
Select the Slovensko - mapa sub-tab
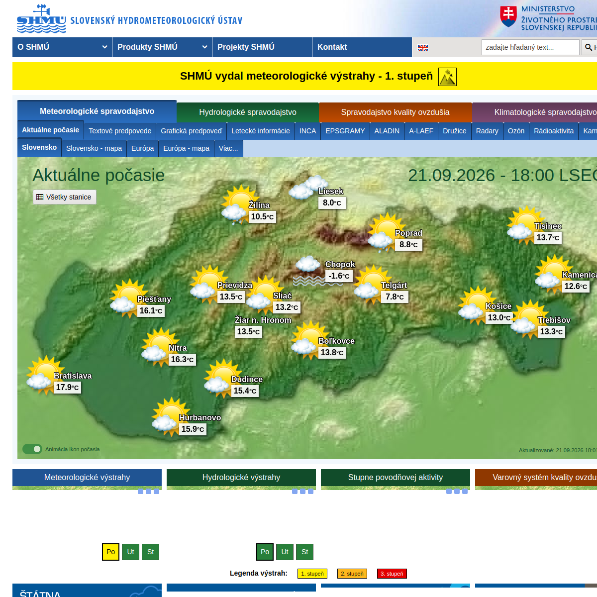[x=94, y=148]
